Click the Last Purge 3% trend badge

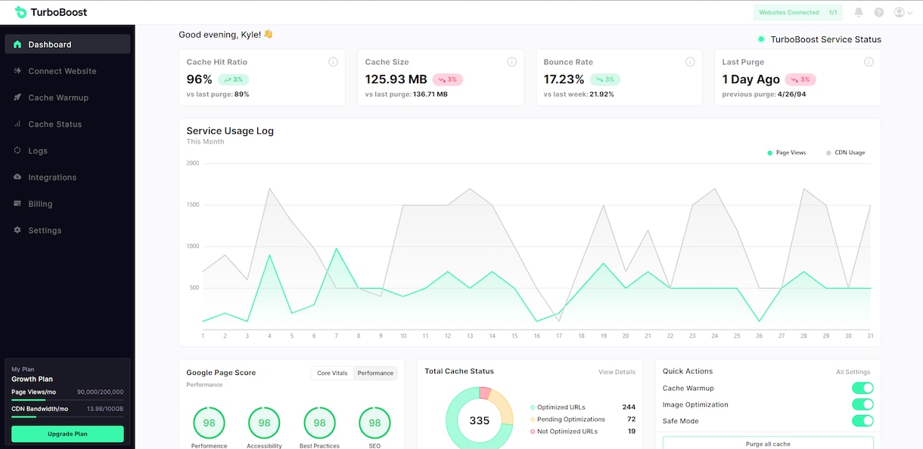[800, 79]
